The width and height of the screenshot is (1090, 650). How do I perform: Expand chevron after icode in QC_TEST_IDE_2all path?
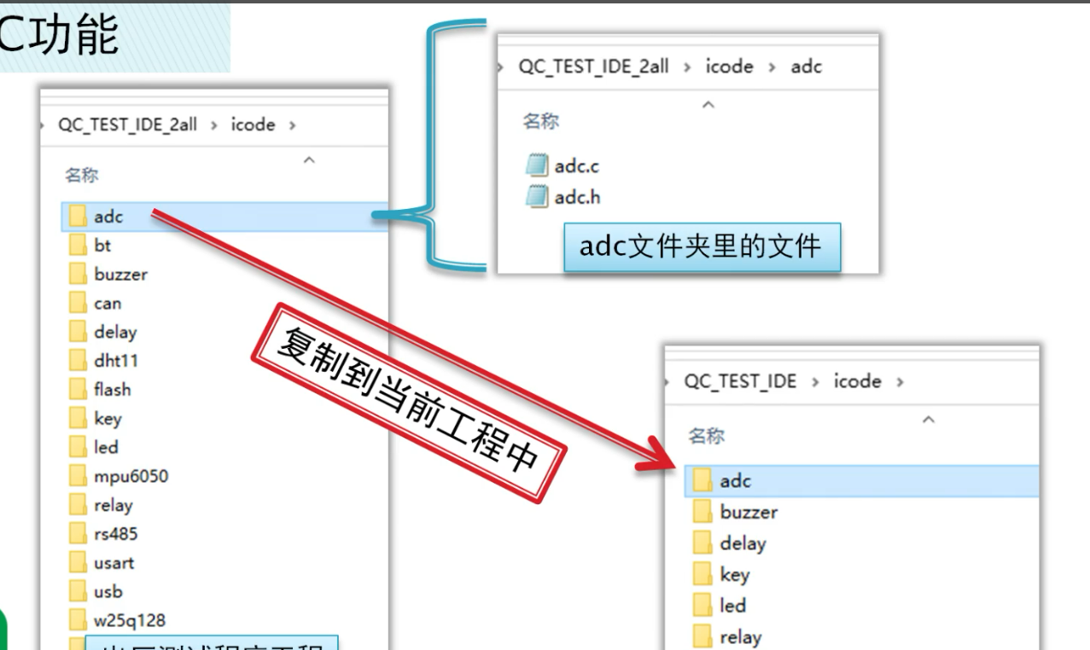click(293, 125)
